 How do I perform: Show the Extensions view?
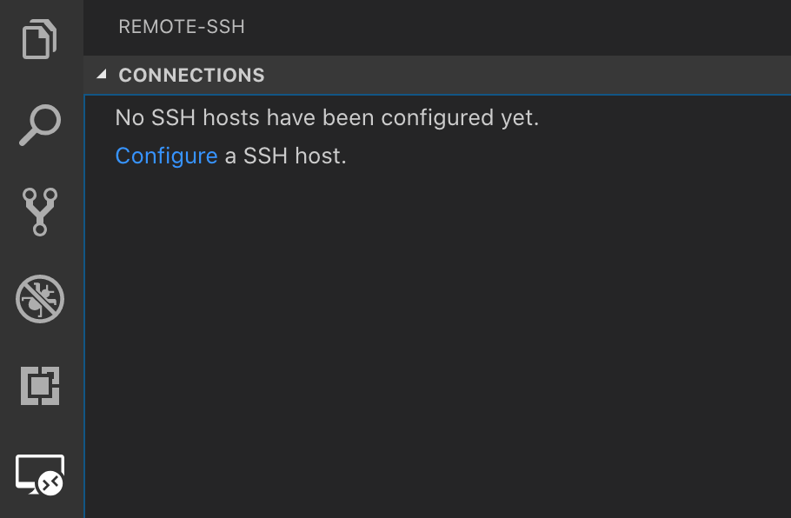(40, 386)
